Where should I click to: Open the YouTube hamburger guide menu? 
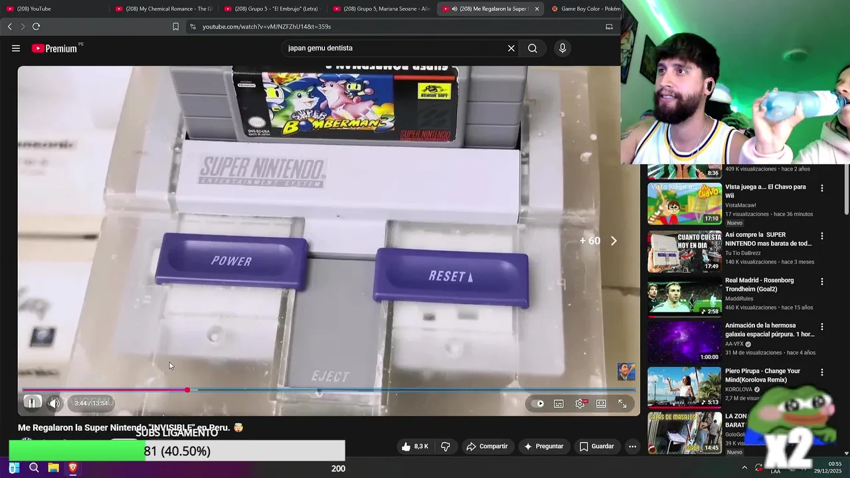click(16, 48)
